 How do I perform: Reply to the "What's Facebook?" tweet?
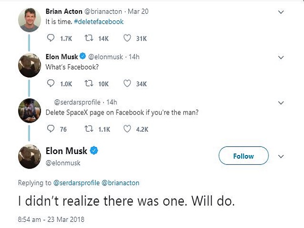point(50,84)
